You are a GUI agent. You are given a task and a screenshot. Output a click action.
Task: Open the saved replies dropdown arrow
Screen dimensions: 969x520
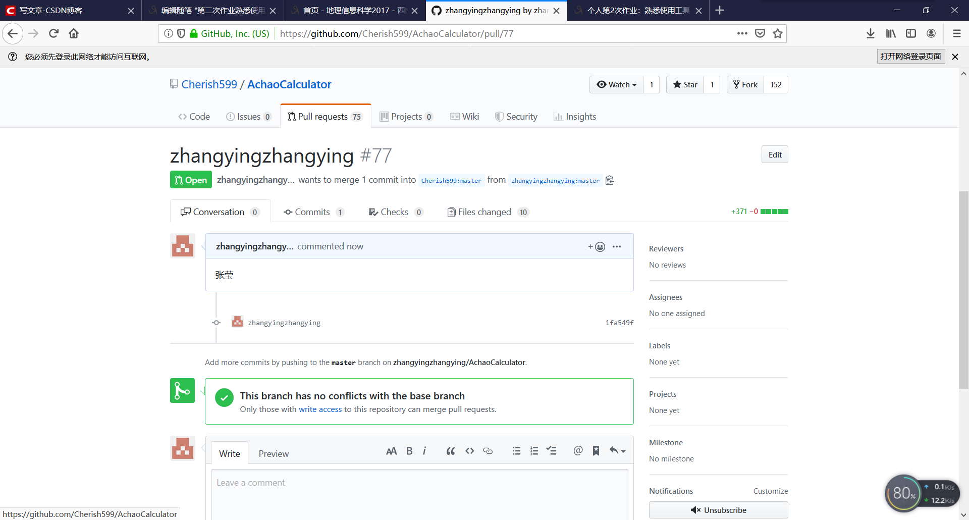tap(617, 450)
